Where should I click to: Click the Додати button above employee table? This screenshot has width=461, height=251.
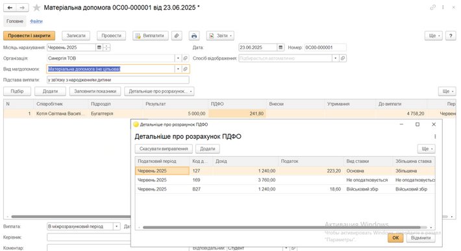pos(50,91)
